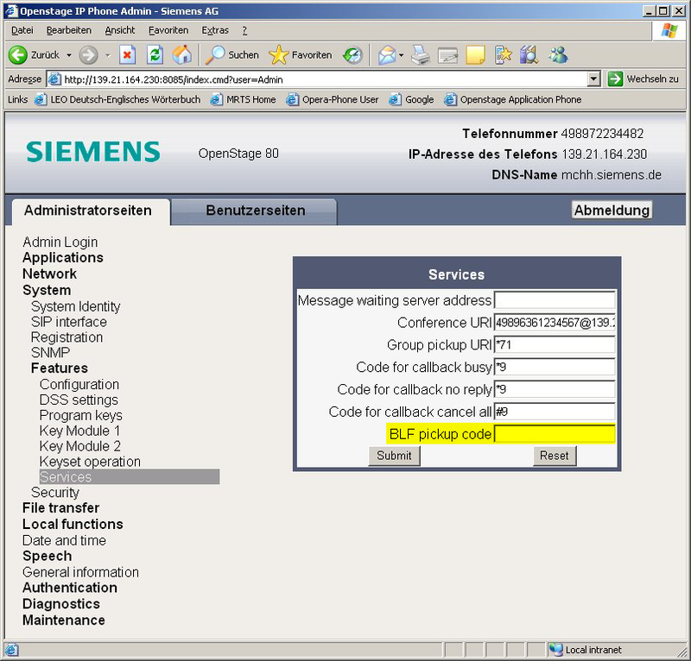Focus the yellow BLF pickup code field
This screenshot has width=691, height=661.
tap(554, 434)
